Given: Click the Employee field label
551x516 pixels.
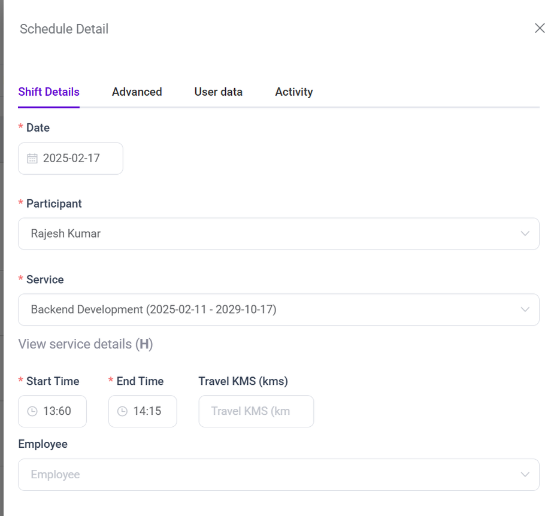Looking at the screenshot, I should 43,444.
